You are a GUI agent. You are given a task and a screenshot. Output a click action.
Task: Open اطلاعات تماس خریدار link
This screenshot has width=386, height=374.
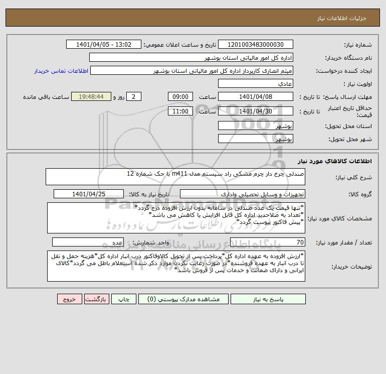pyautogui.click(x=61, y=71)
